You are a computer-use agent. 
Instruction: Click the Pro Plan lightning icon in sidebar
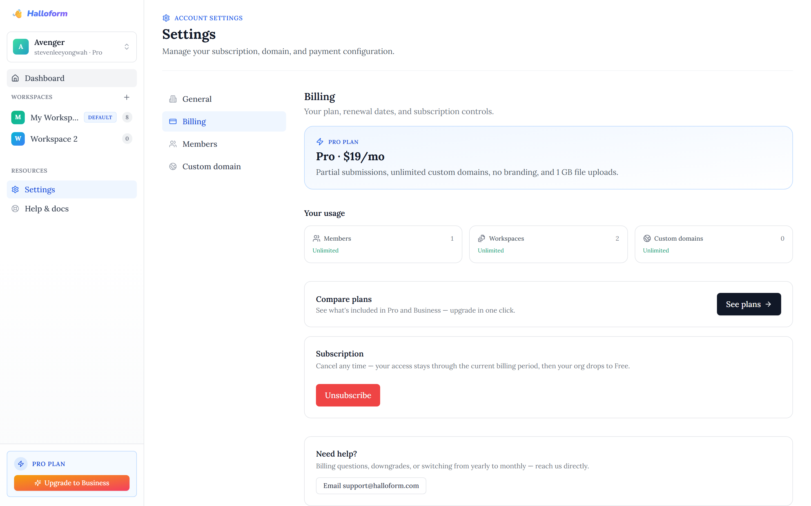point(21,464)
